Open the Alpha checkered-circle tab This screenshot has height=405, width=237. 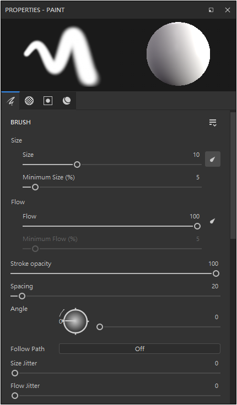coord(29,101)
